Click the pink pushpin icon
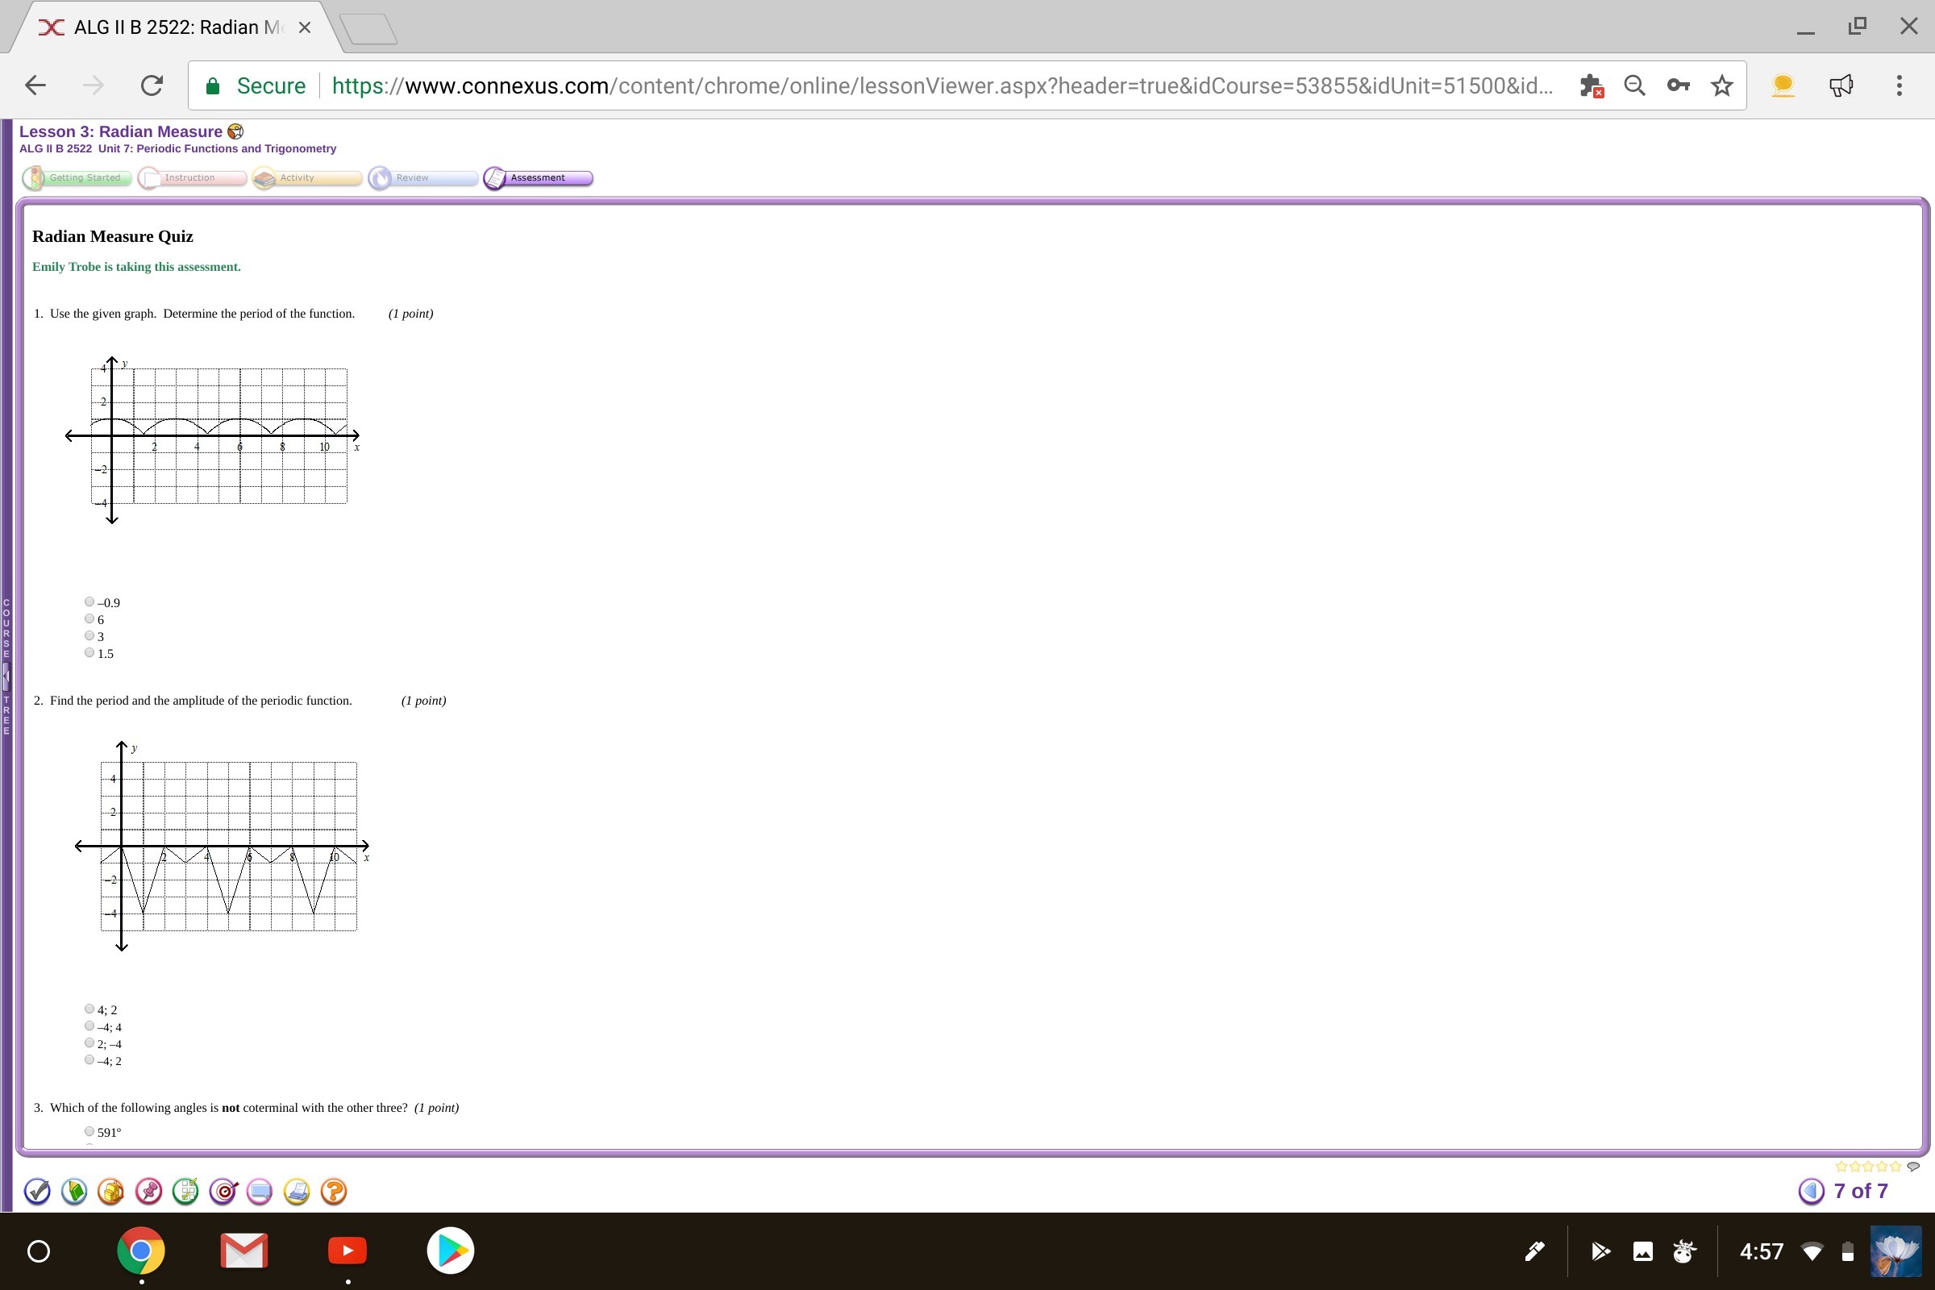1935x1290 pixels. pos(148,1191)
